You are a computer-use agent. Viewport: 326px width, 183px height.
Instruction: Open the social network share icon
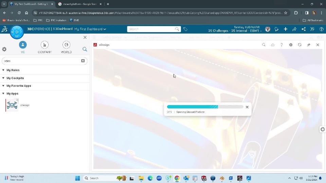304,29
